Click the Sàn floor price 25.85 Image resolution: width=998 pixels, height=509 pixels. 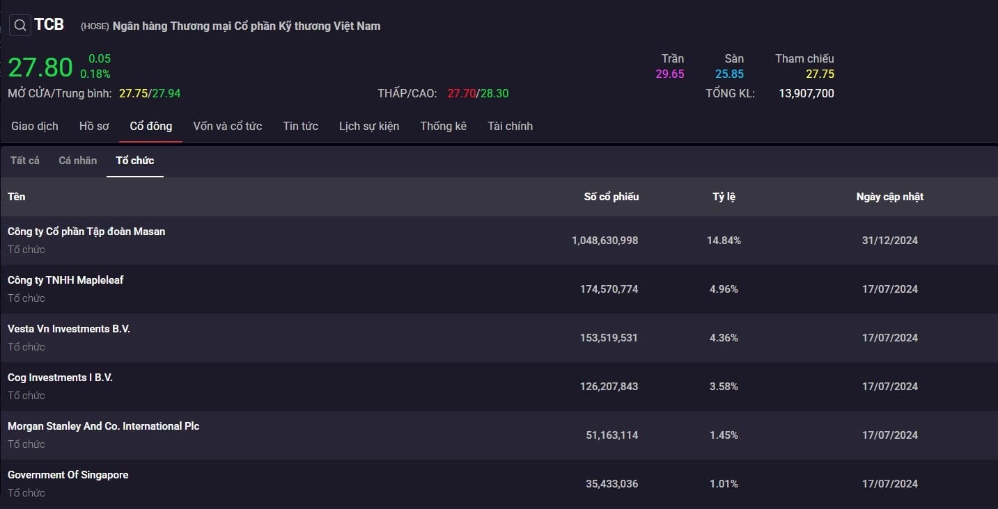coord(729,74)
